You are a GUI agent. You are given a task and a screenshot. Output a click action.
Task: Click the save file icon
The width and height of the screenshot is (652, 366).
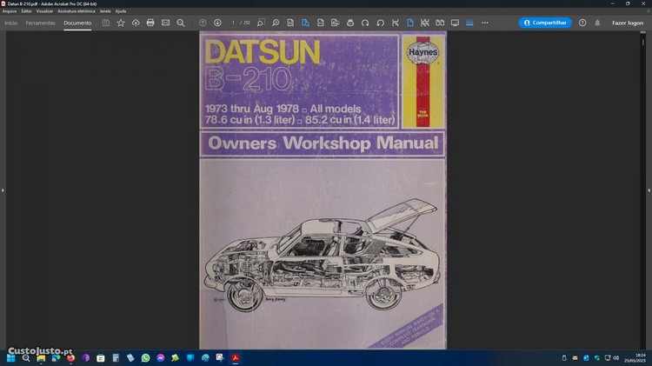coord(106,23)
